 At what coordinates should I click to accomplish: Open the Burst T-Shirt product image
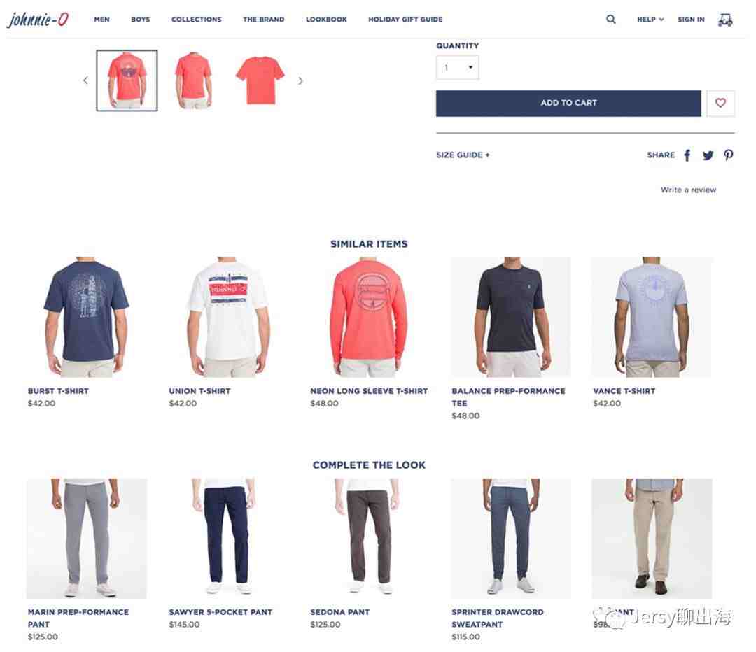(x=87, y=317)
